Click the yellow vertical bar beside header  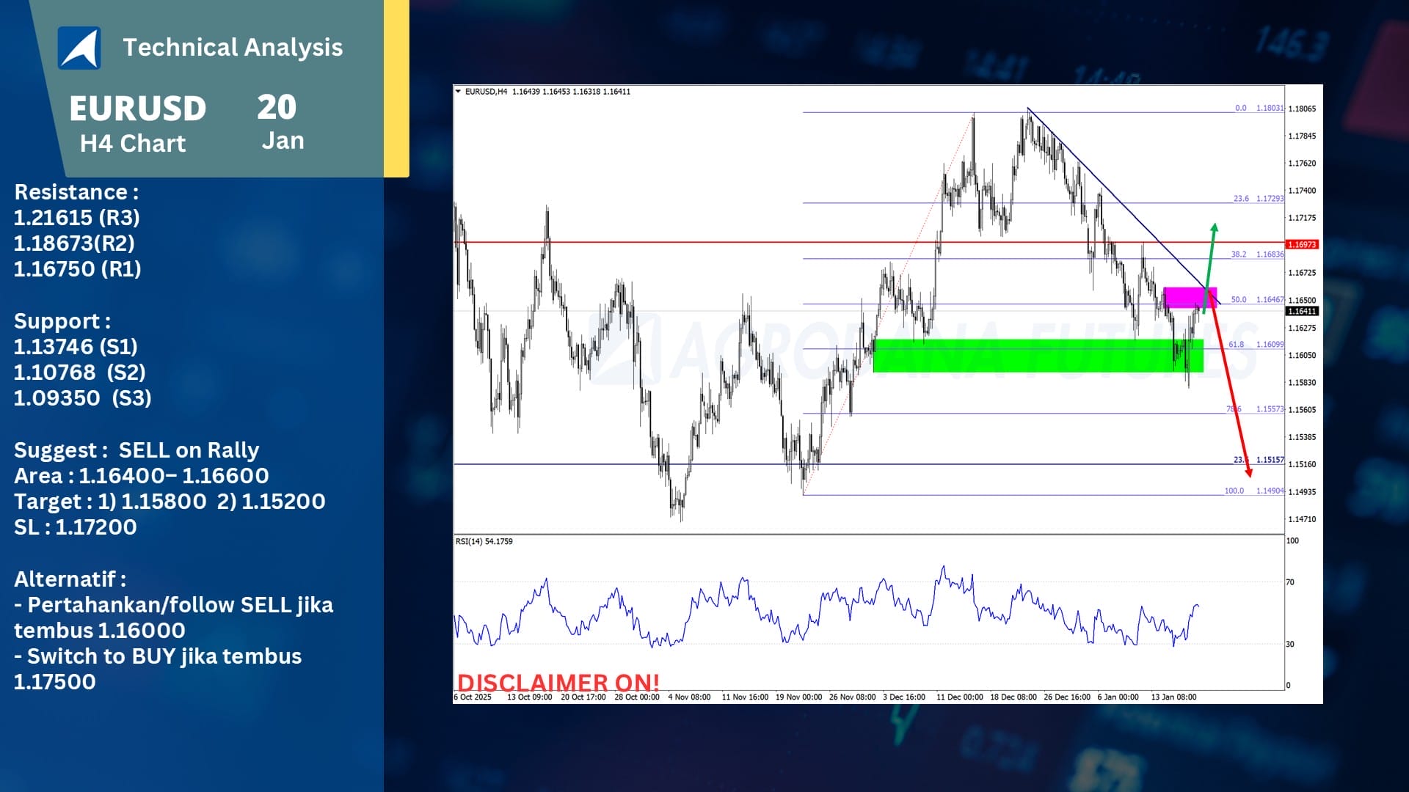[x=396, y=88]
